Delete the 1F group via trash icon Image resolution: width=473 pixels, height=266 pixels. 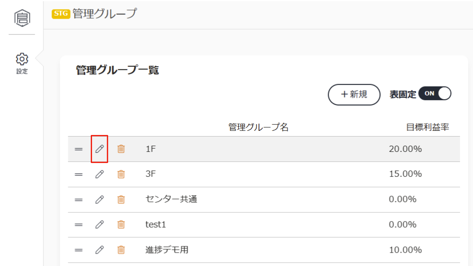(x=121, y=149)
